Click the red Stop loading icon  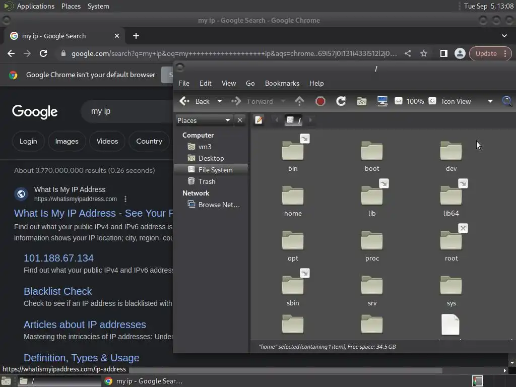click(x=320, y=101)
